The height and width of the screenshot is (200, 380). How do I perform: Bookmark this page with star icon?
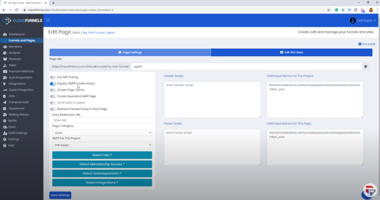pos(329,9)
